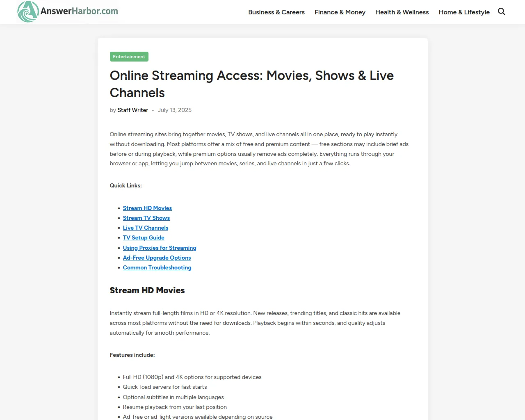Open the search magnifier icon

click(x=501, y=11)
